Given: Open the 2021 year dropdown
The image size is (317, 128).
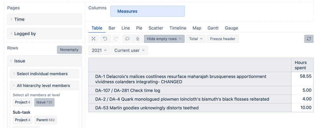Looking at the screenshot, I should click(99, 50).
